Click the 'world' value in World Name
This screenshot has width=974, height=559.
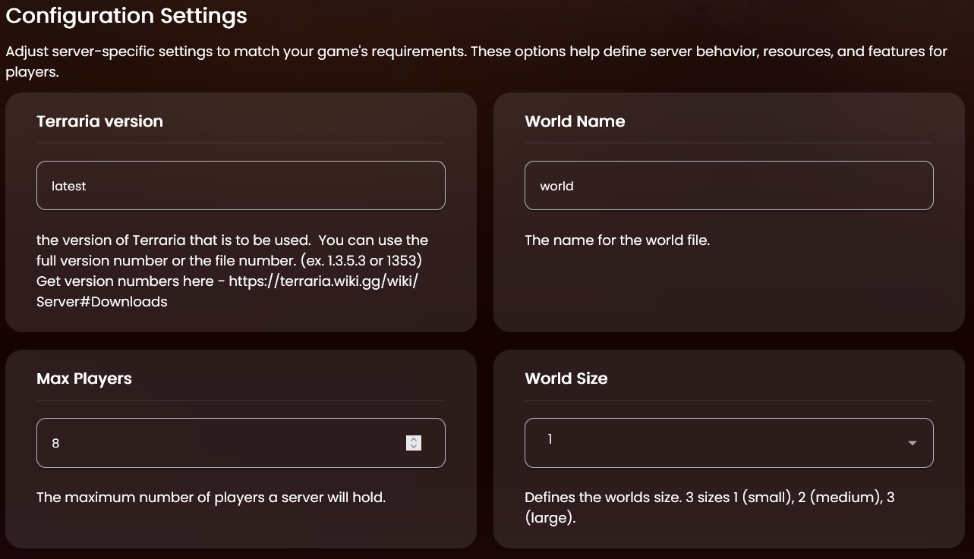point(556,186)
